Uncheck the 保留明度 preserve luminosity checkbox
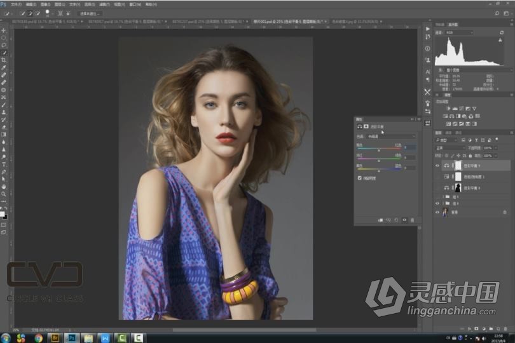 pos(360,178)
